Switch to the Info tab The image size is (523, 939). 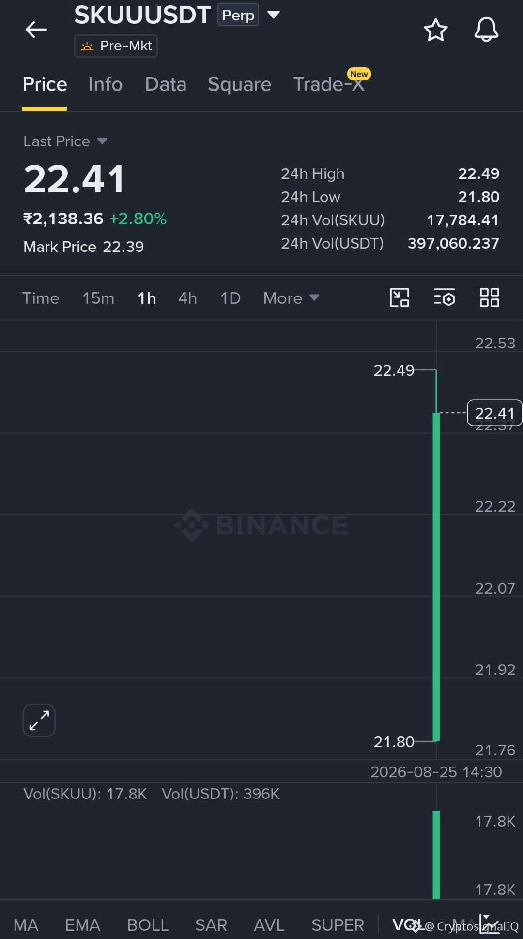tap(105, 84)
